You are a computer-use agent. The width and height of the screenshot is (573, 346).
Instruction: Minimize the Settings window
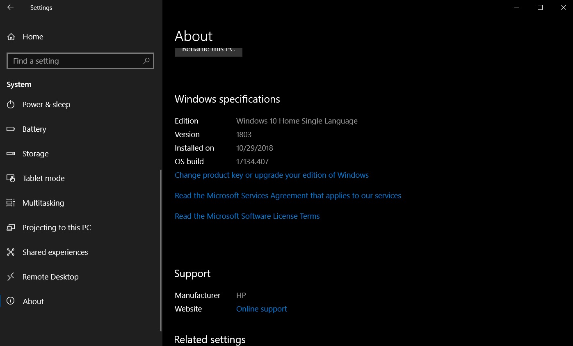point(517,7)
